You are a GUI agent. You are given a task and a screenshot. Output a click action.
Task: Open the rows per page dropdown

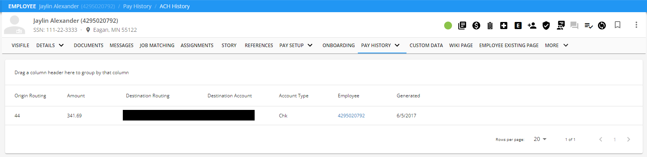(540, 139)
